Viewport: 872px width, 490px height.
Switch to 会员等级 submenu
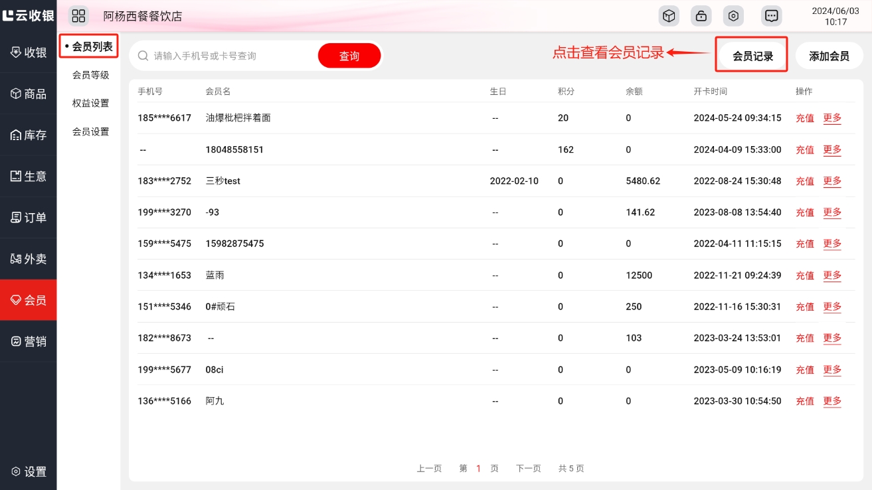(90, 75)
